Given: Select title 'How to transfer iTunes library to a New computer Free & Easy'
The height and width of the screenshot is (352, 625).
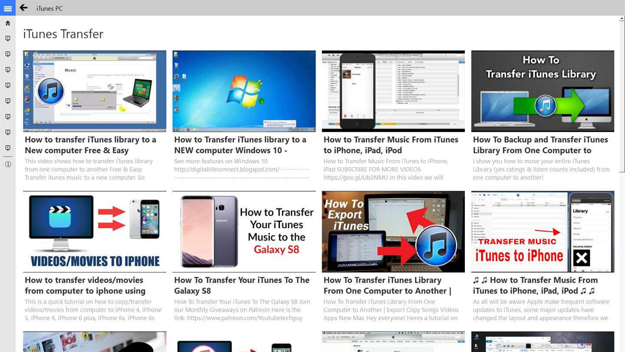Looking at the screenshot, I should click(x=90, y=145).
